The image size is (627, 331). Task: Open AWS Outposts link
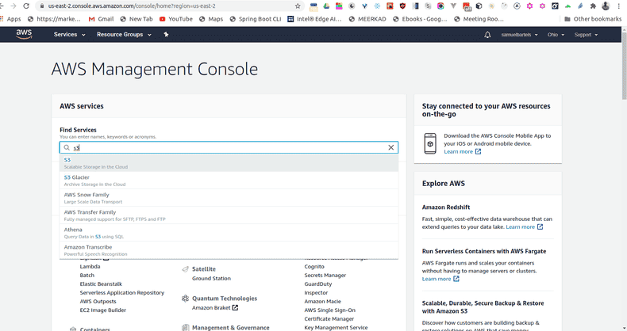[x=98, y=302]
